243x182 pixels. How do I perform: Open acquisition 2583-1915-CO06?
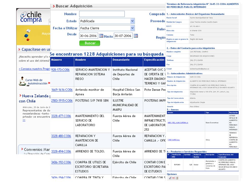[x=62, y=101]
